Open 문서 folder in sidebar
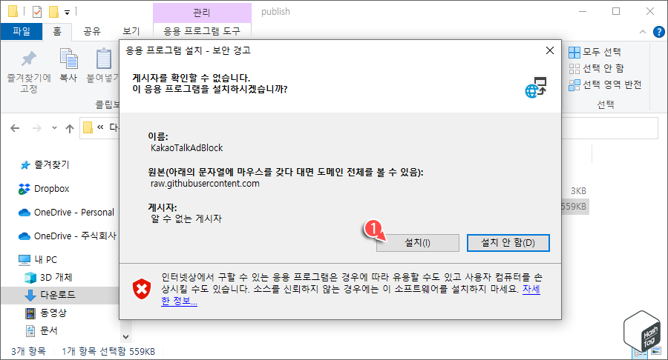 (x=48, y=330)
